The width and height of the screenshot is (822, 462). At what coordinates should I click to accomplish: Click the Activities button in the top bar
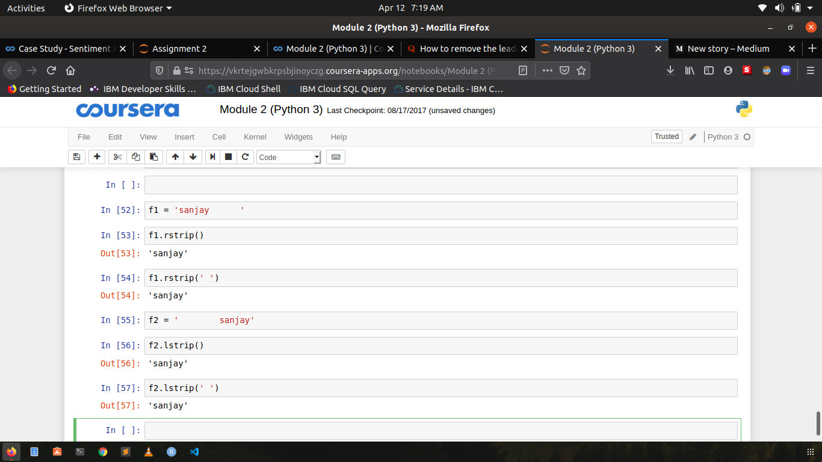tap(26, 8)
